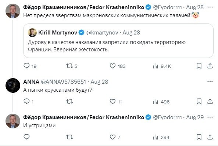Bookmark the top tweet by Fedor Krasheninnikov
Screen dimensions: 218x146
(199, 66)
